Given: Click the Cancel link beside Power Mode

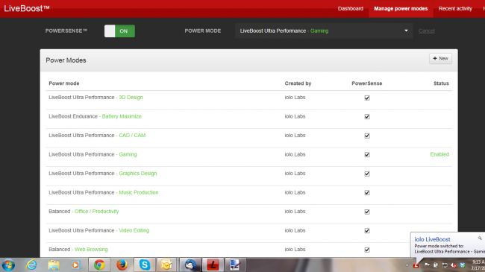Looking at the screenshot, I should (426, 31).
